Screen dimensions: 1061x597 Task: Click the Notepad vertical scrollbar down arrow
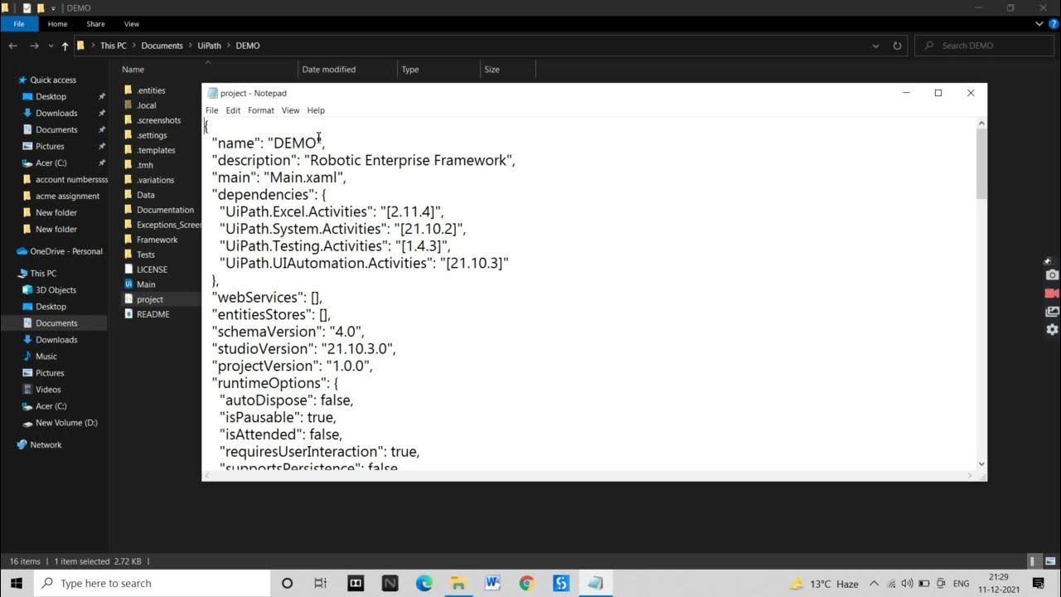point(981,464)
